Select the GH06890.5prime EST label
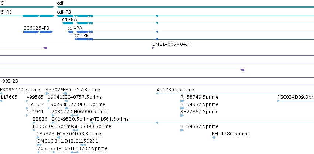 pyautogui.click(x=92, y=126)
